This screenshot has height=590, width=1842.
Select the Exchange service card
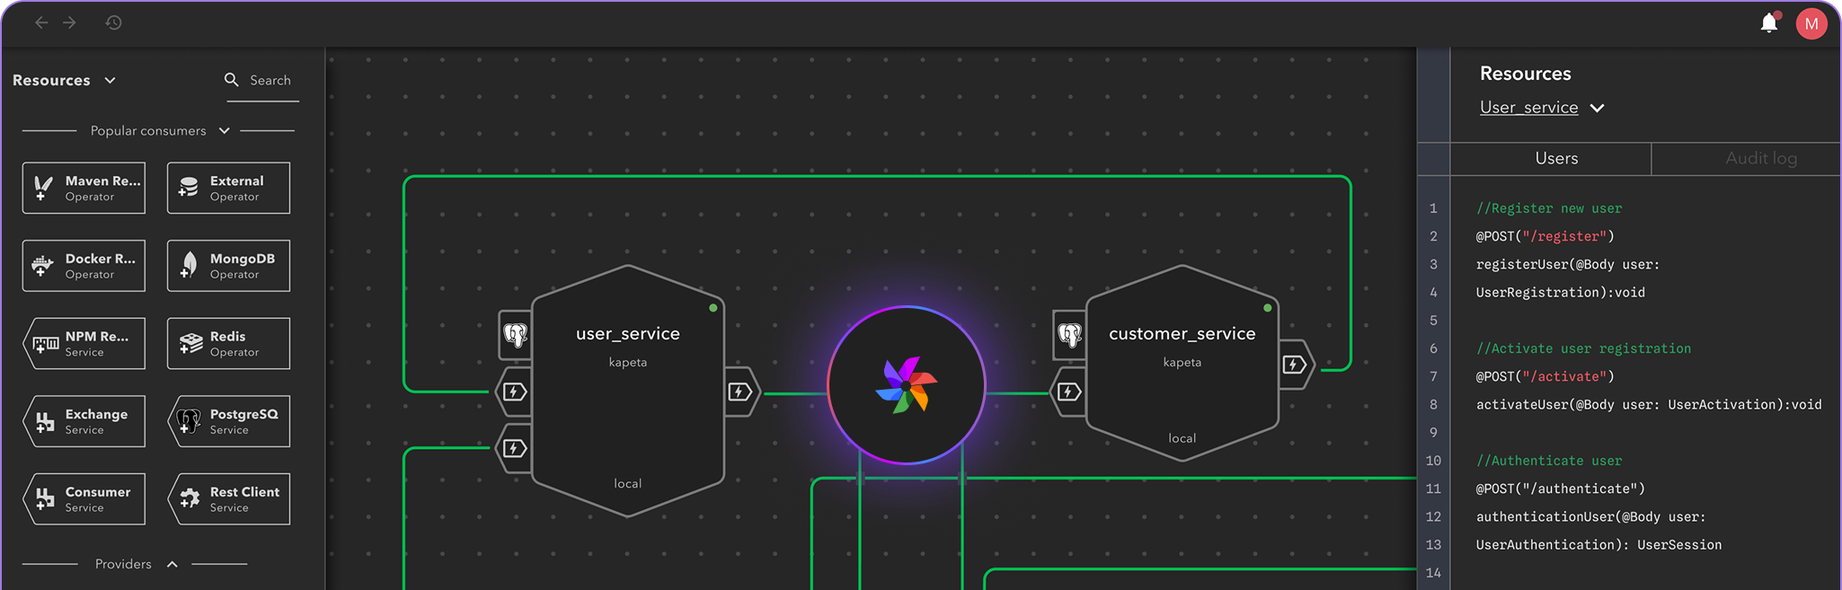coord(84,421)
